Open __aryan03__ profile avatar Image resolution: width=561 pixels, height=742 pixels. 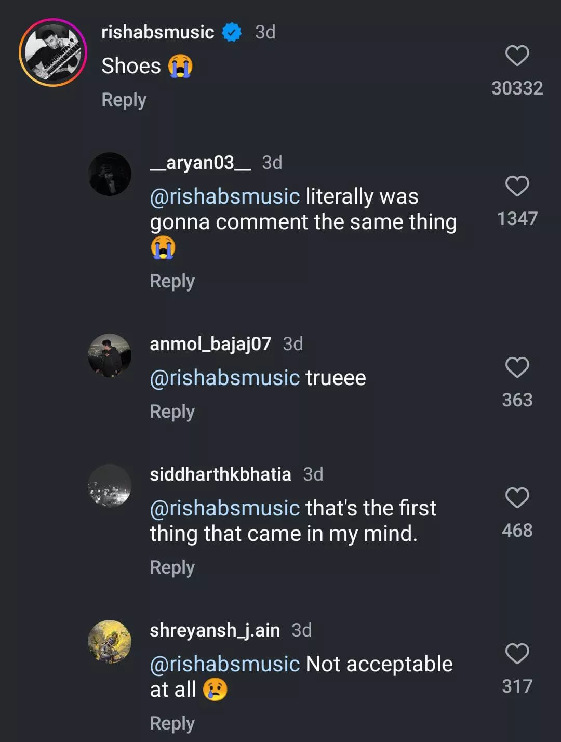tap(110, 174)
